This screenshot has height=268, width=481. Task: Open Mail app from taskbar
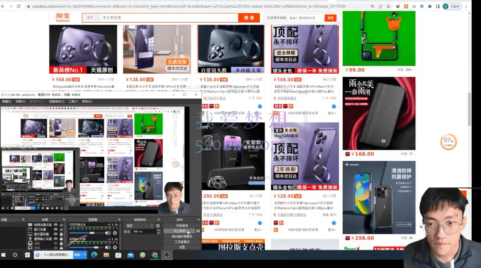coord(130,255)
